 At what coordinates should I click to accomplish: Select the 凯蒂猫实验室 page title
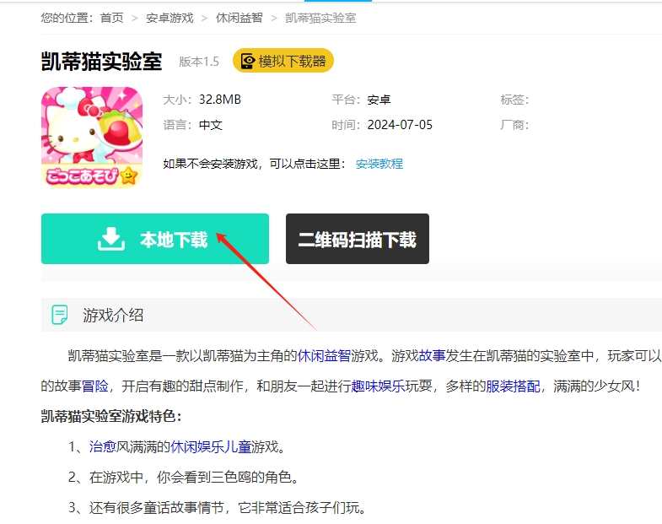click(101, 62)
